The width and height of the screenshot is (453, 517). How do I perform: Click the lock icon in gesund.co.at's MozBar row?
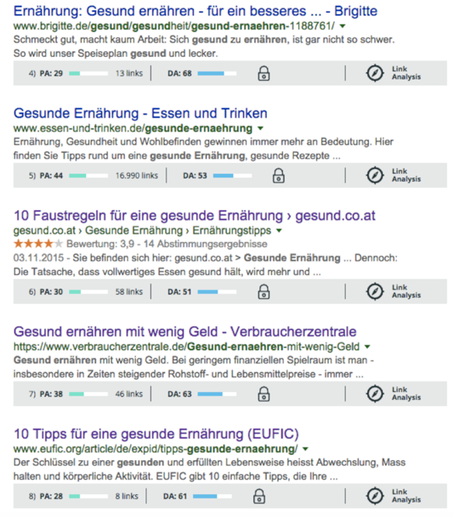[x=264, y=291]
